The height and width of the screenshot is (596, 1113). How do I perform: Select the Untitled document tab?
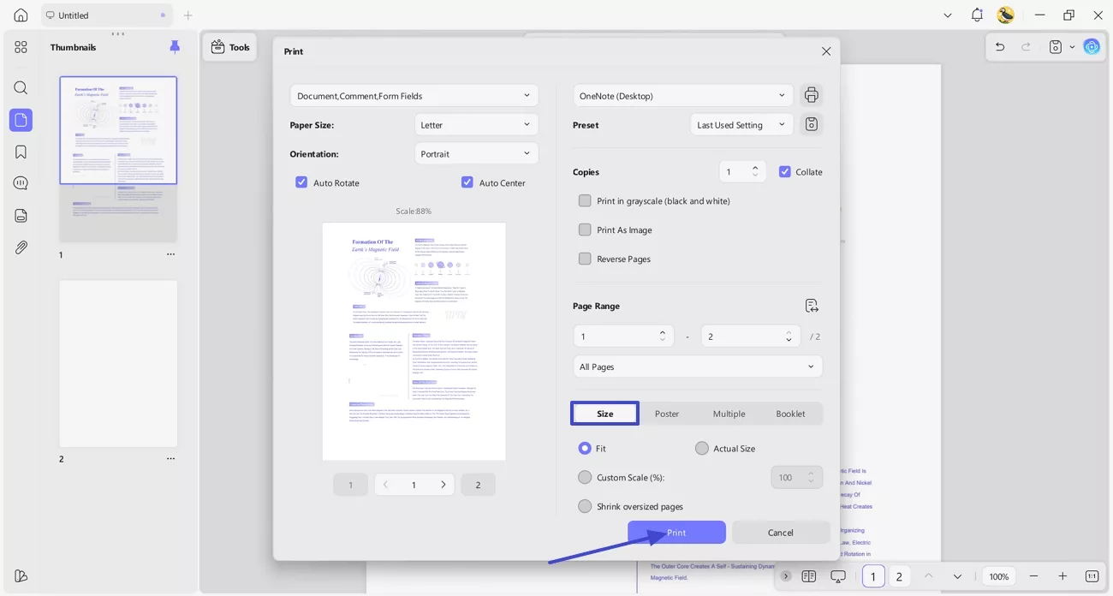106,15
